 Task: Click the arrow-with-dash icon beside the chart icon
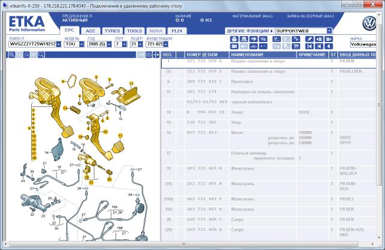[263, 46]
